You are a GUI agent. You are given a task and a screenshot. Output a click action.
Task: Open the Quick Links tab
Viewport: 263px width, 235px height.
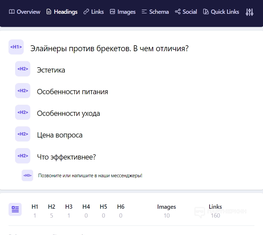221,12
